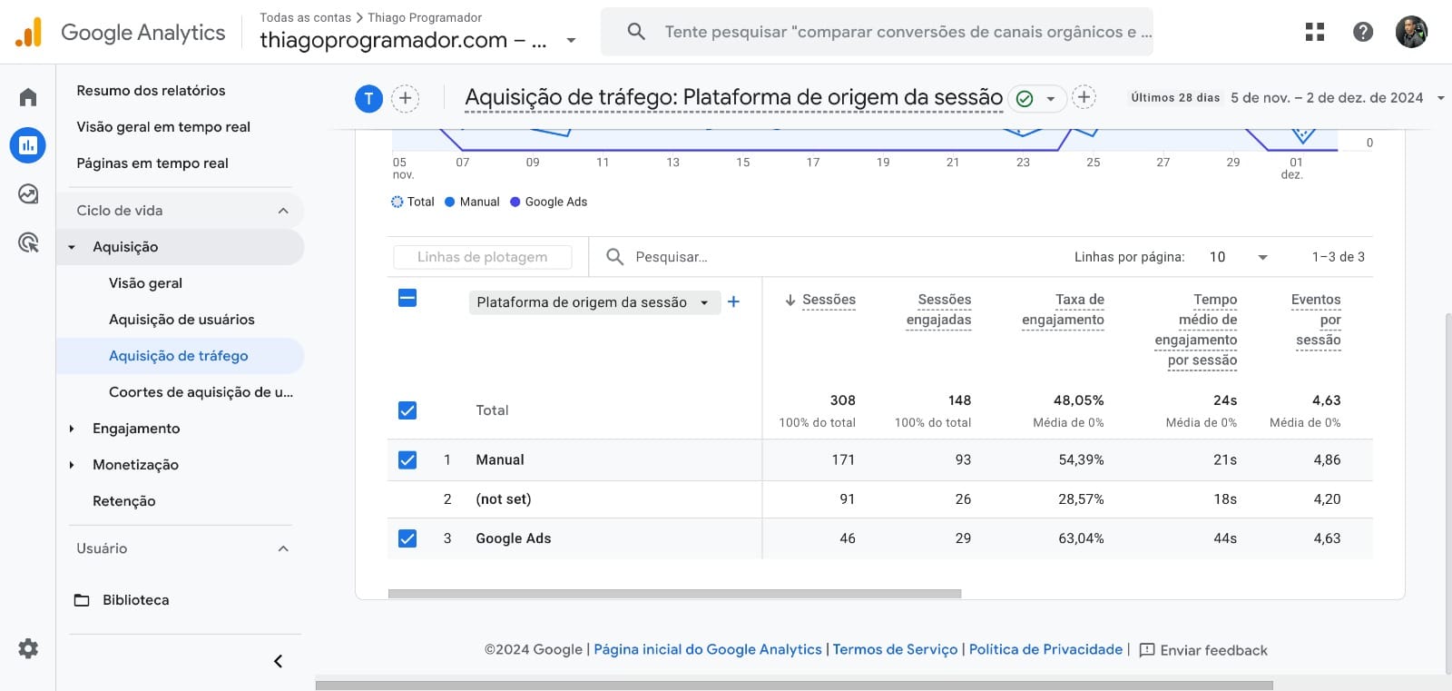The image size is (1452, 691).
Task: Open Explore icon in left rail
Action: (x=28, y=193)
